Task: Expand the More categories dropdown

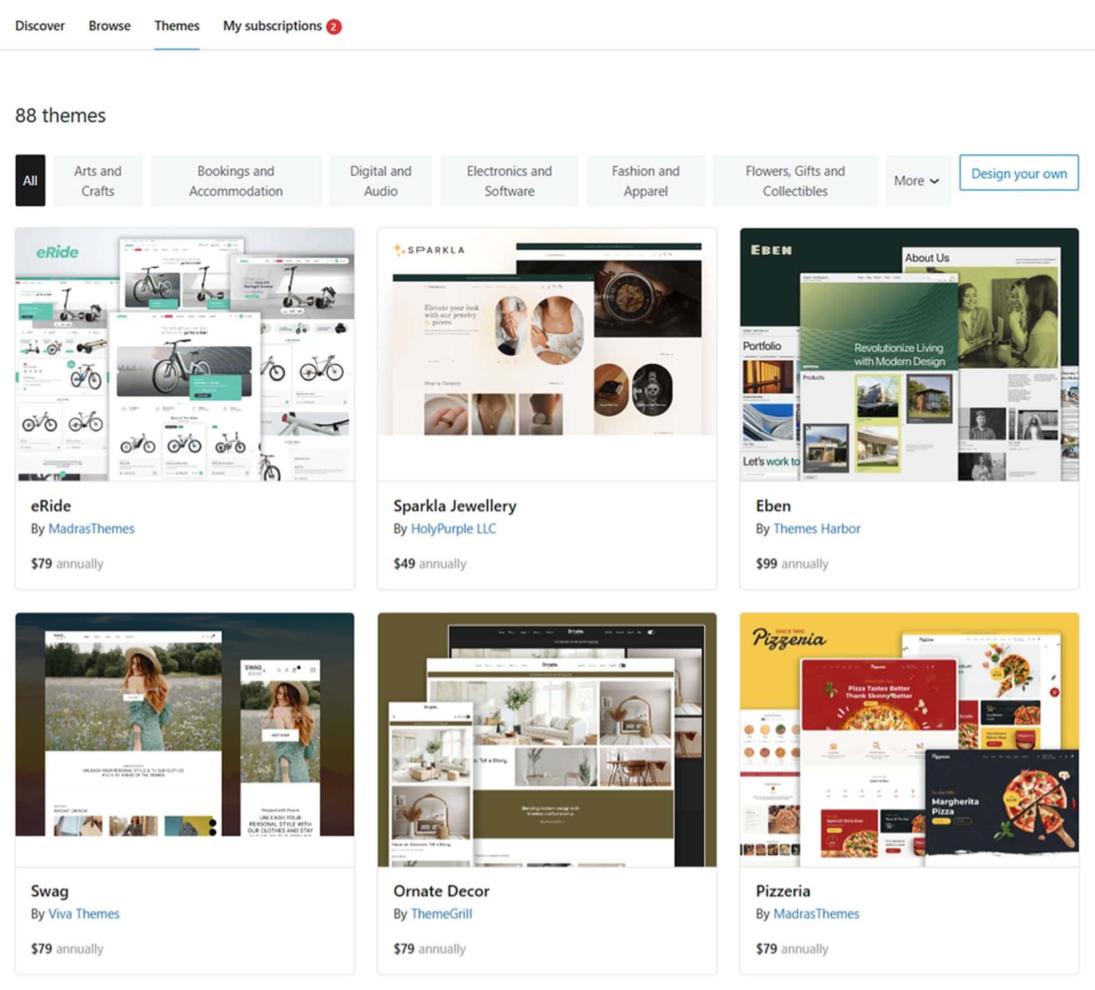Action: (x=916, y=181)
